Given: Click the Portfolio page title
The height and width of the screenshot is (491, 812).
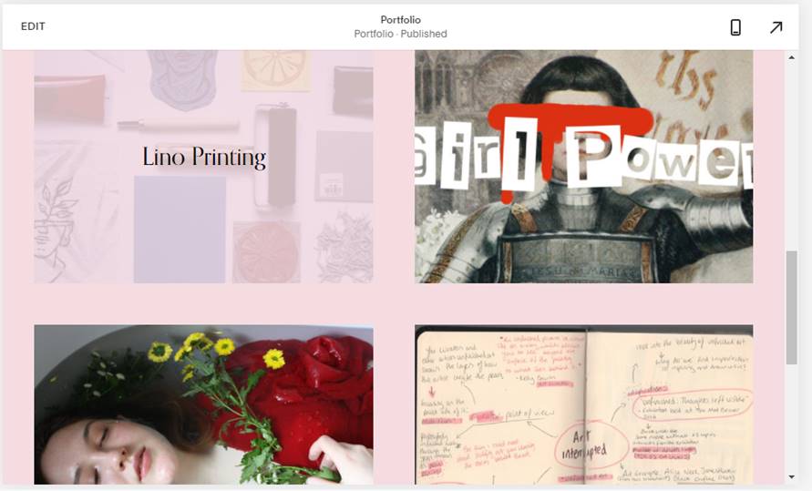Looking at the screenshot, I should click(400, 20).
